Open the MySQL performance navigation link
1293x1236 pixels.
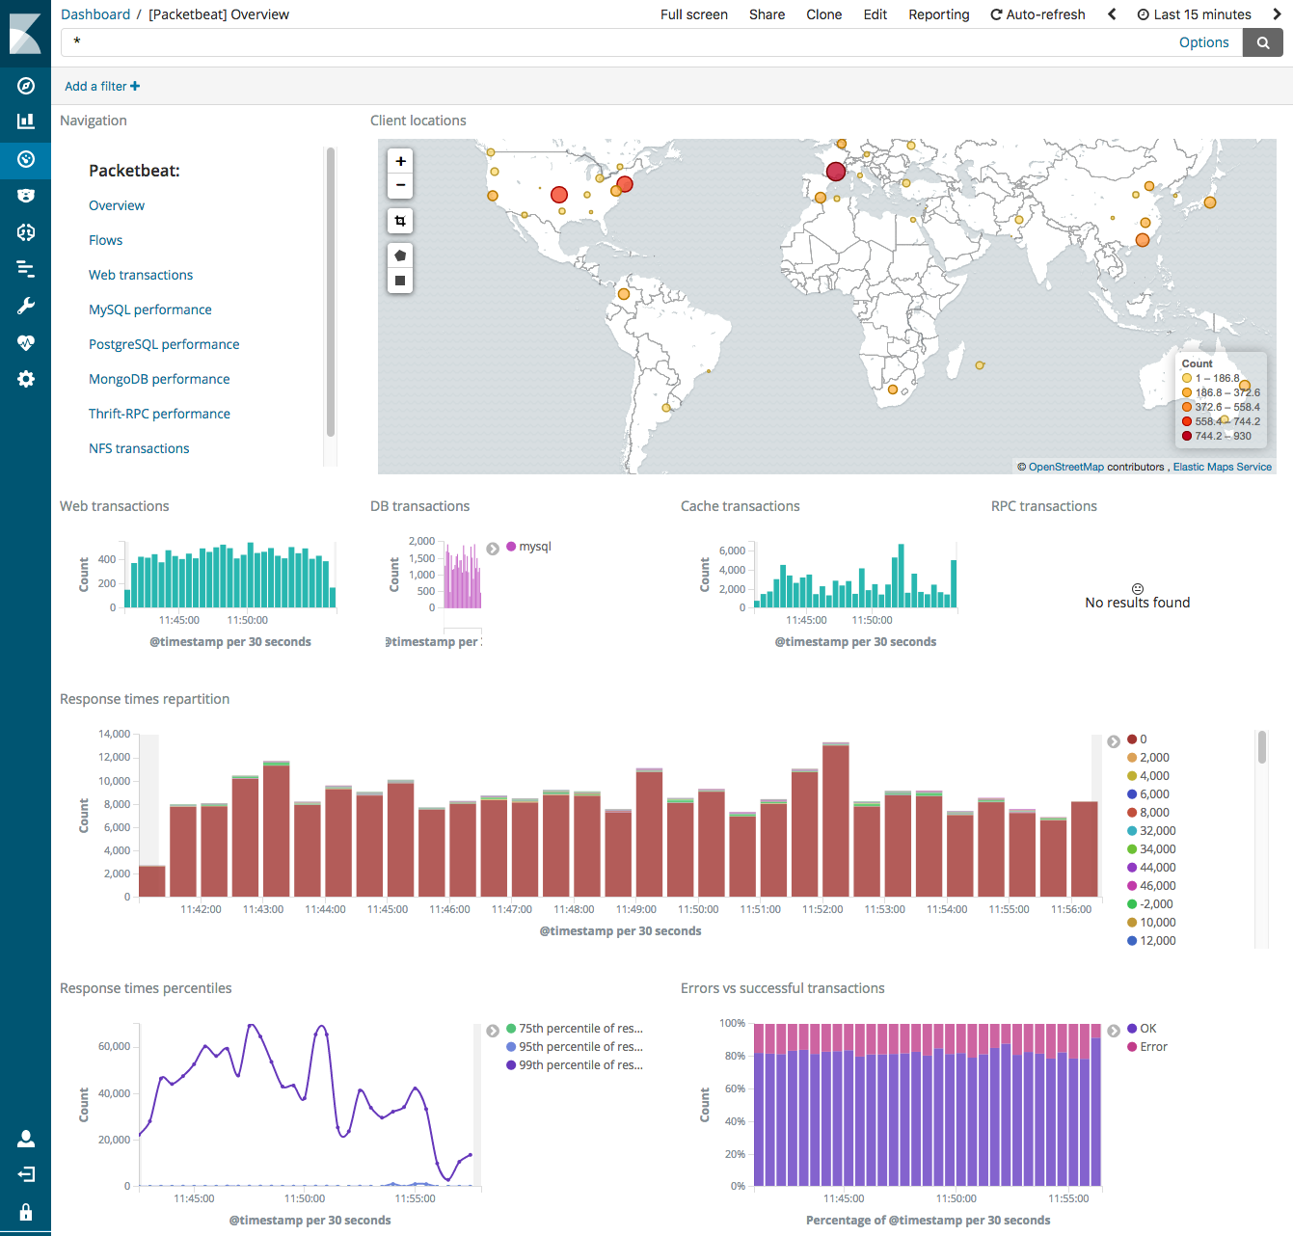[149, 309]
